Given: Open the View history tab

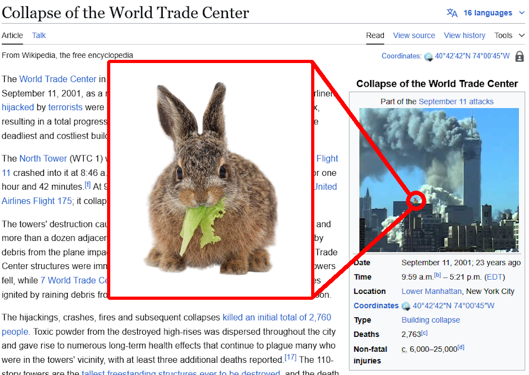Looking at the screenshot, I should (464, 35).
